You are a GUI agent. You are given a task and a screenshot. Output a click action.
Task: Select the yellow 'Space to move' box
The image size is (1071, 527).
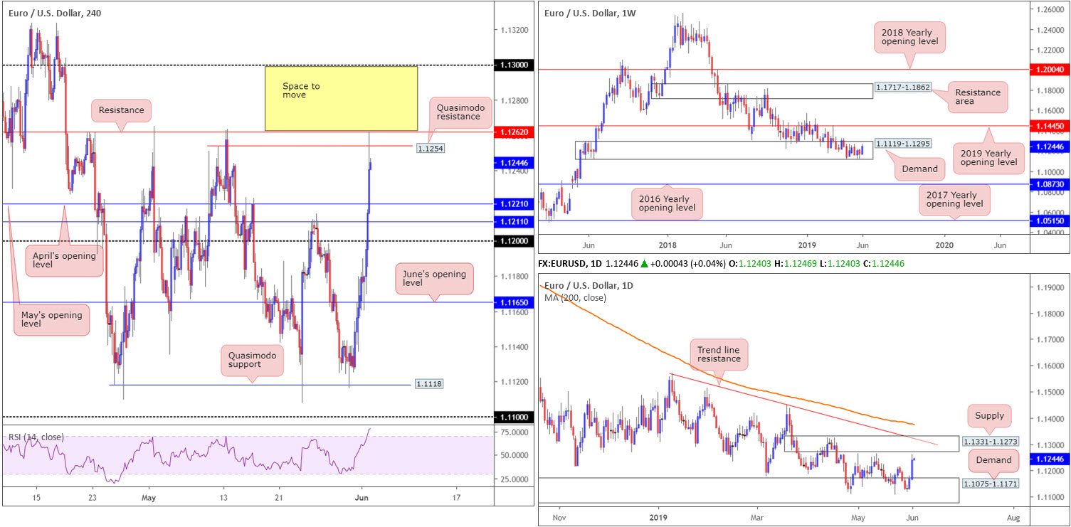click(341, 98)
